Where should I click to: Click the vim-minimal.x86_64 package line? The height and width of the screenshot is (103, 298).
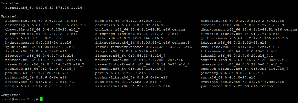coord(133,86)
